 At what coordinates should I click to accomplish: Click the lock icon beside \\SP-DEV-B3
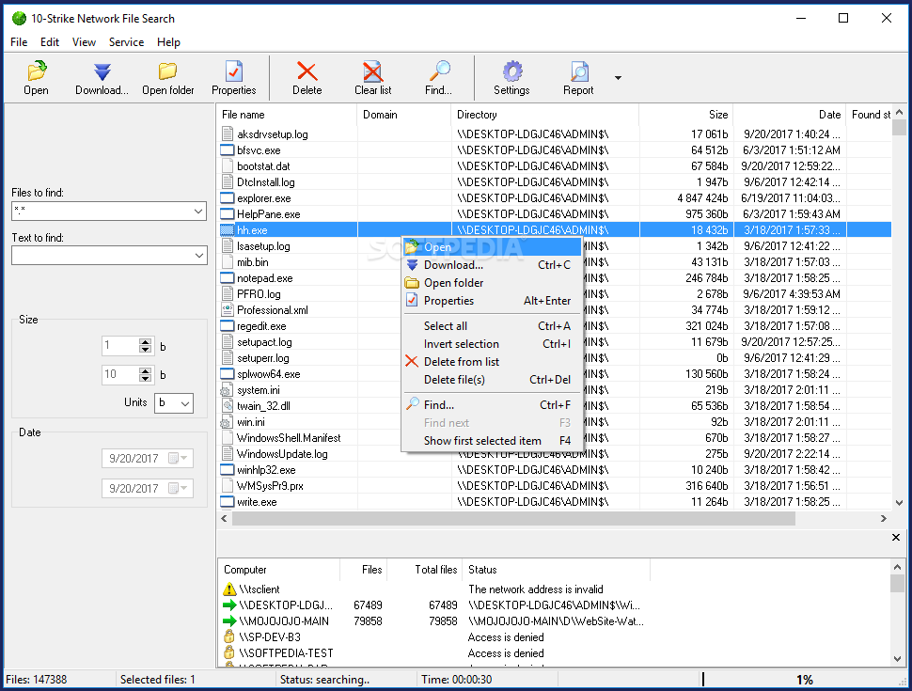229,636
